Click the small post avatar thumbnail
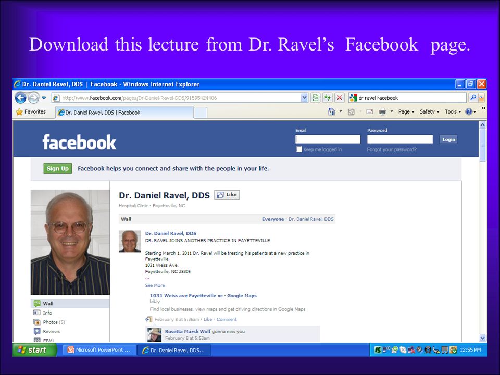 tap(130, 241)
